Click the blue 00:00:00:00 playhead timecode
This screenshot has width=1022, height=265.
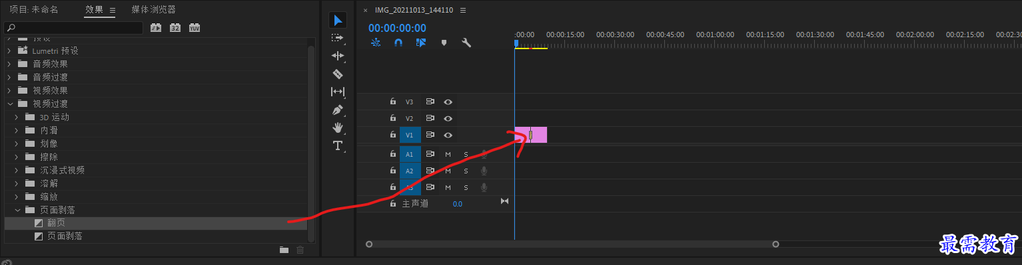coord(397,28)
